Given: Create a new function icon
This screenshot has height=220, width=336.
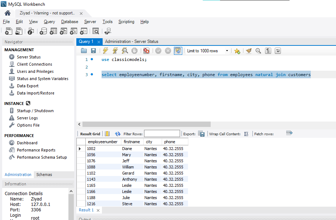Looking at the screenshot, I should [x=84, y=31].
